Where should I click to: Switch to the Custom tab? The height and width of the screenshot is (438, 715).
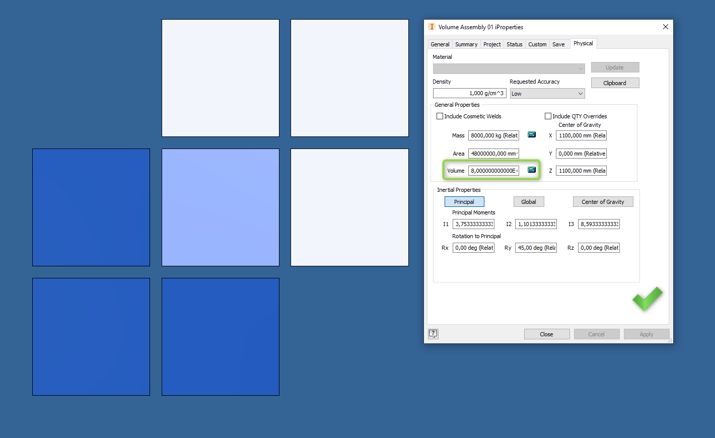pos(537,44)
